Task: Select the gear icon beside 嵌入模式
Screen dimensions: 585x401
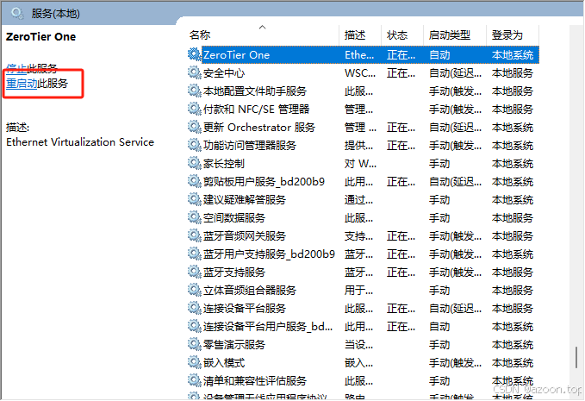Action: pyautogui.click(x=194, y=362)
